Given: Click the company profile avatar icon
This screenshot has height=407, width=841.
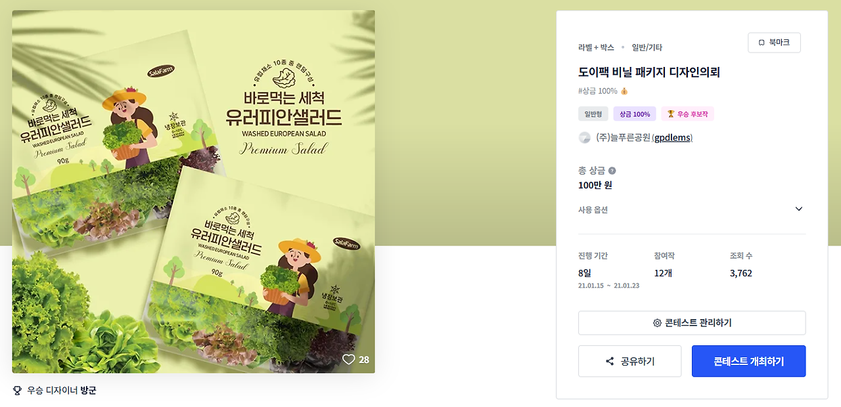Looking at the screenshot, I should pos(584,138).
